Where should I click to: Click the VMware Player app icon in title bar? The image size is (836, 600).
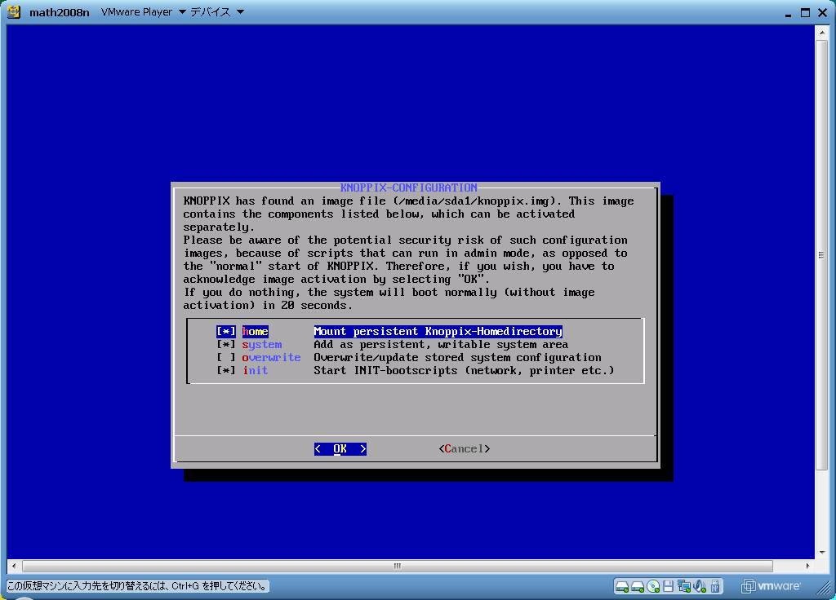click(x=14, y=11)
